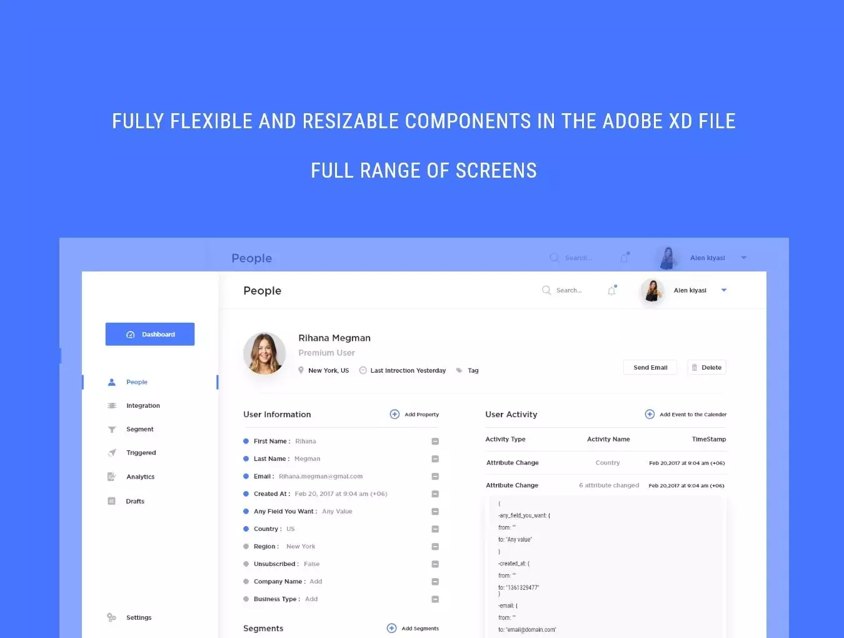
Task: Click the Send Email button
Action: coord(650,368)
